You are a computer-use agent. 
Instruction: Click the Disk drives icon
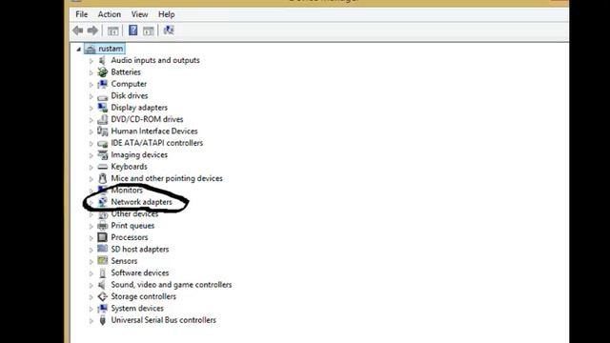click(102, 96)
